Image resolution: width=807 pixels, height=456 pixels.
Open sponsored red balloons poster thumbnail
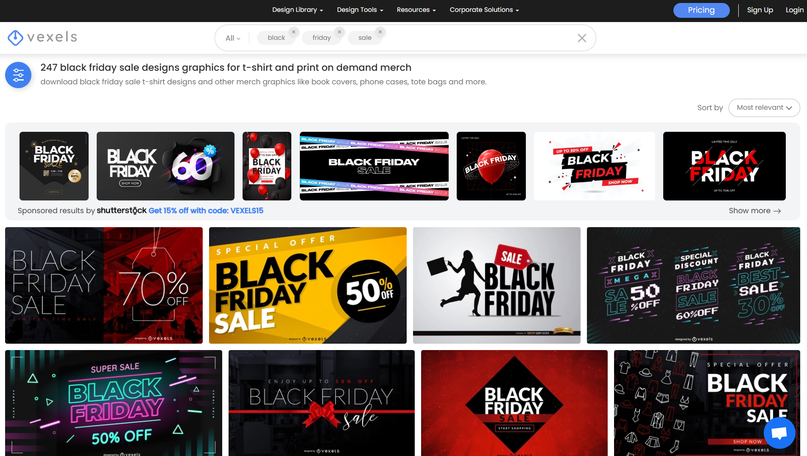click(267, 166)
